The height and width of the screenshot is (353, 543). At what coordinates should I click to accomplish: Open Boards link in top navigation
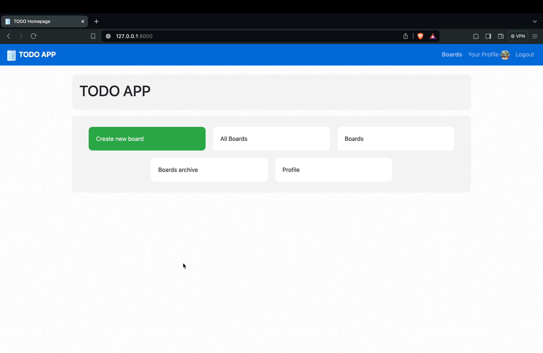coord(452,54)
